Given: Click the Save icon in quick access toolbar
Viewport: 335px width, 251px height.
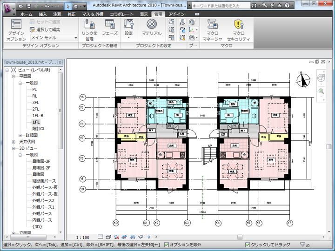Looking at the screenshot, I should click(x=29, y=7).
